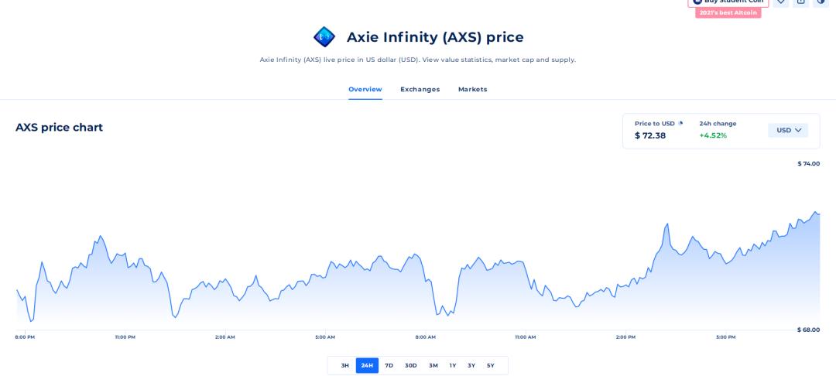Expand the USD currency dropdown
This screenshot has height=376, width=836.
(788, 130)
